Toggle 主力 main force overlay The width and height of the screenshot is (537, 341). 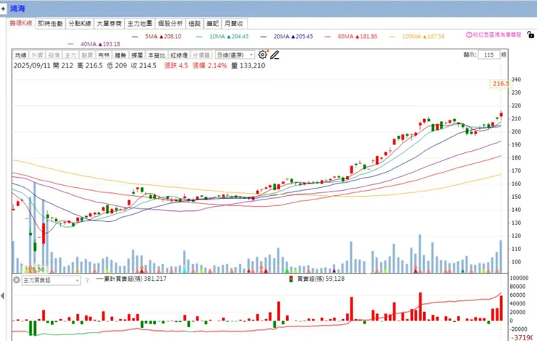click(70, 55)
